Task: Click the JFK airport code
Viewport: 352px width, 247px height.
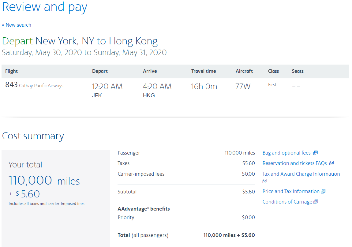Action: [x=97, y=95]
